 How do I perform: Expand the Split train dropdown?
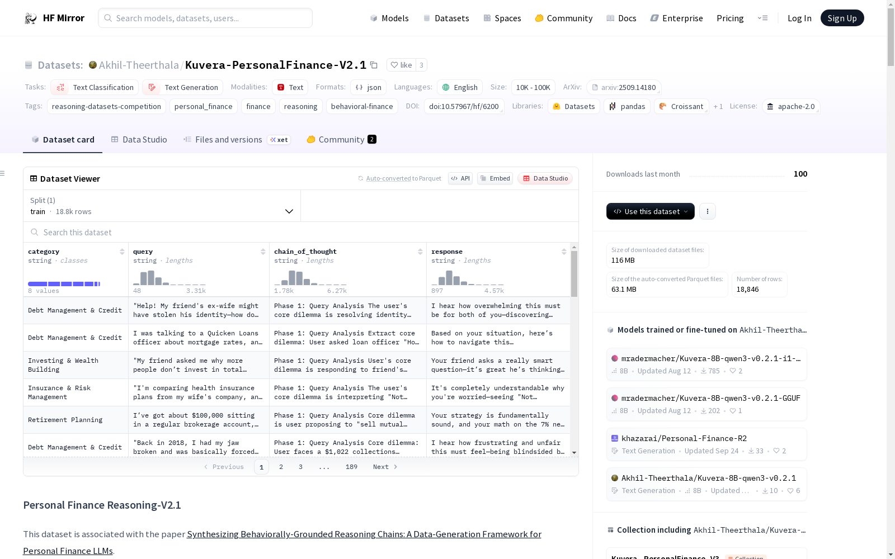pos(162,206)
